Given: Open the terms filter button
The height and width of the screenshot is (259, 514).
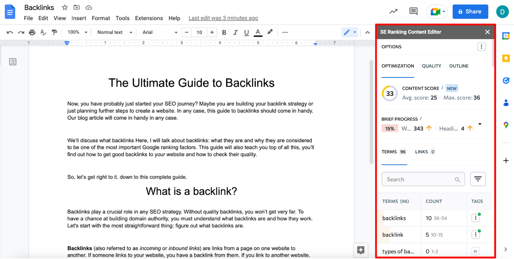Looking at the screenshot, I should pyautogui.click(x=478, y=179).
